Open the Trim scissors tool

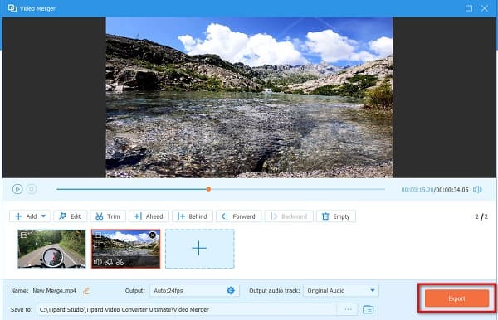108,216
